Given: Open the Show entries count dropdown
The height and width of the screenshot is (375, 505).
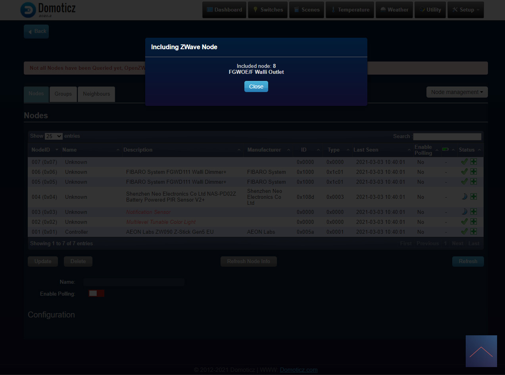Looking at the screenshot, I should (x=54, y=136).
